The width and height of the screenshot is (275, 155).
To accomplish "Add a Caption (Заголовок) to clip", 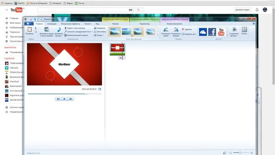I will [x=100, y=31].
